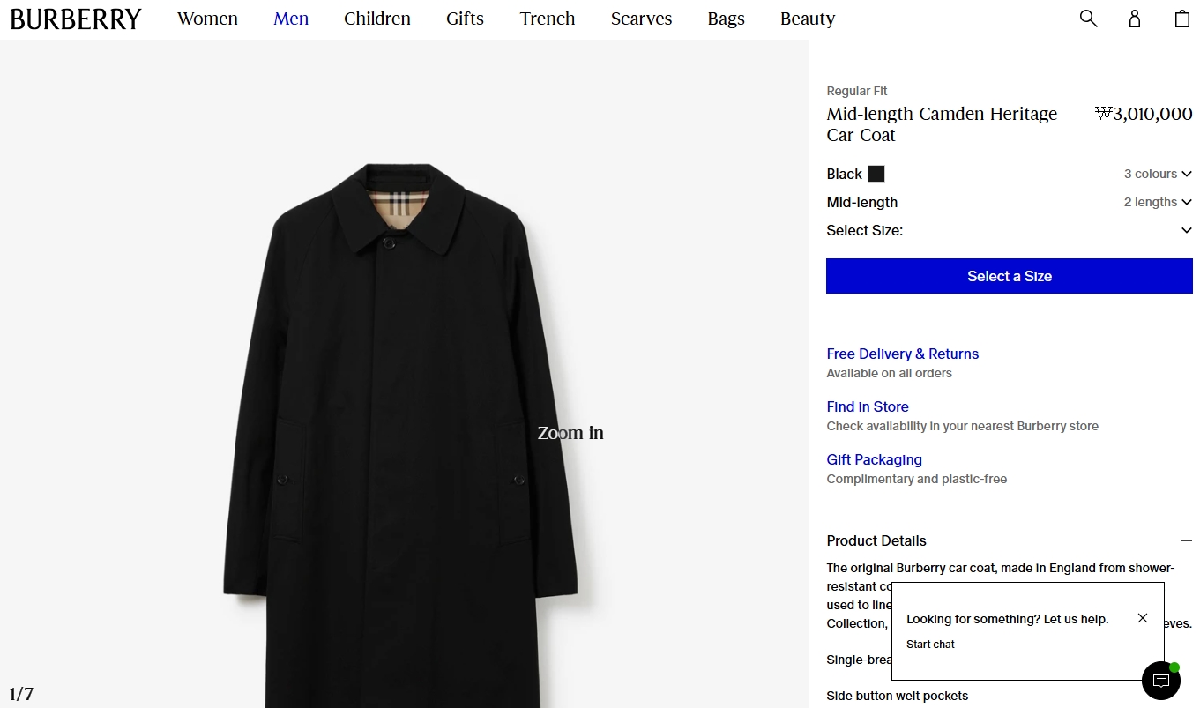Close the chat help popup

[x=1143, y=618]
